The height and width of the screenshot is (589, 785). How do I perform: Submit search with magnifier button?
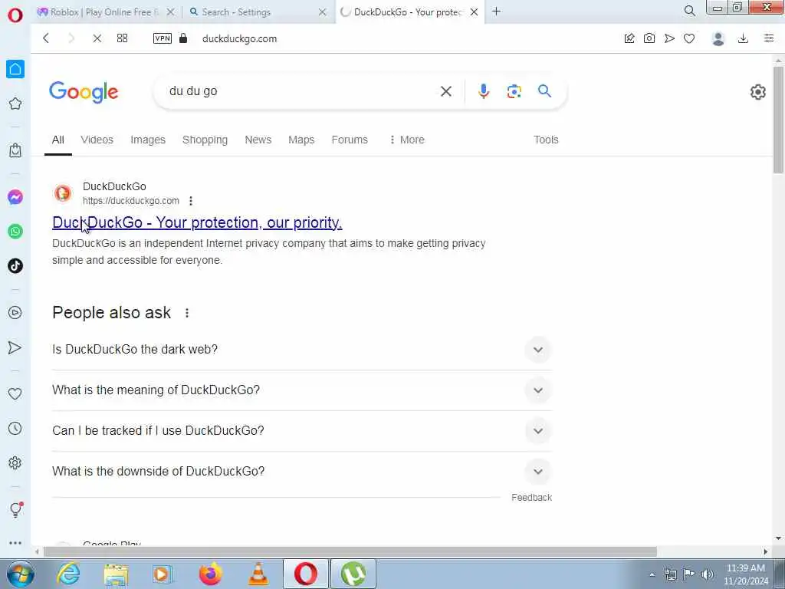click(x=545, y=91)
